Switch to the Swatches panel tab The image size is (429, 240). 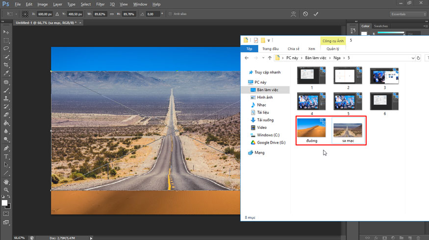380,26
